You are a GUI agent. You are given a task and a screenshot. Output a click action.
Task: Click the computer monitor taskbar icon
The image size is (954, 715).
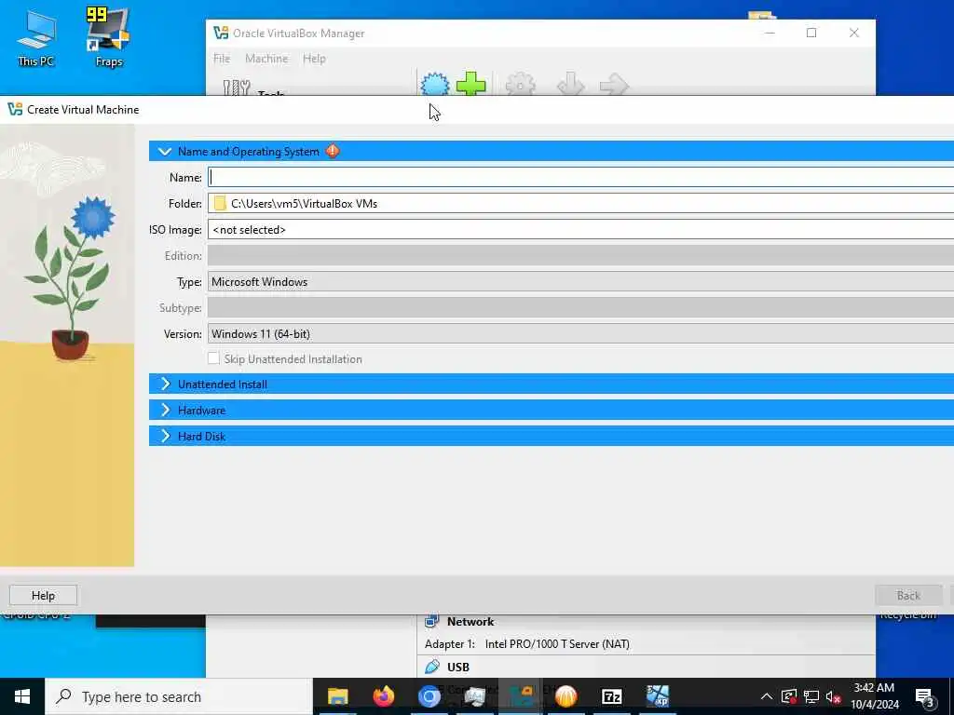click(x=474, y=696)
